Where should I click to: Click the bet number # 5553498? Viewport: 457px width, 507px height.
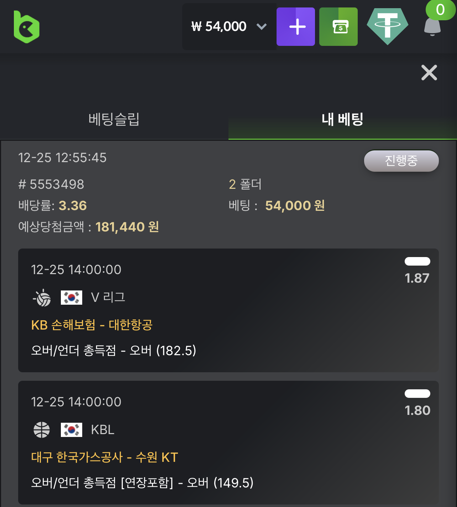tap(51, 184)
